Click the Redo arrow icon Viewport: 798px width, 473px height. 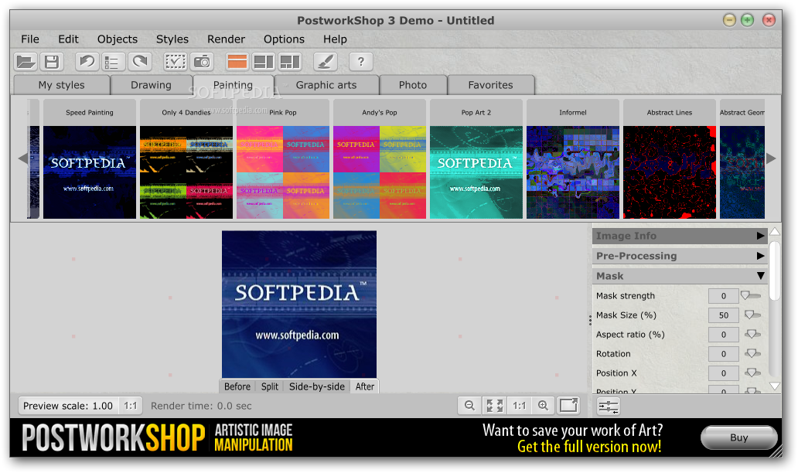click(x=139, y=62)
